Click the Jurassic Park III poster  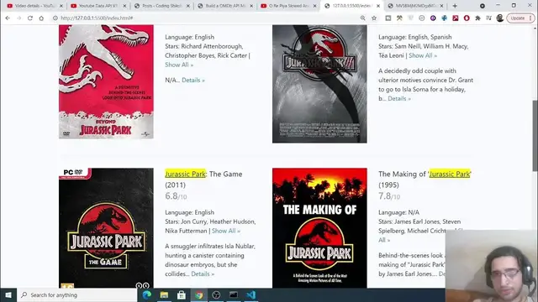(319, 84)
